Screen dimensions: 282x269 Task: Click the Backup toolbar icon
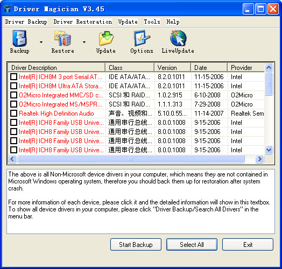(x=20, y=39)
